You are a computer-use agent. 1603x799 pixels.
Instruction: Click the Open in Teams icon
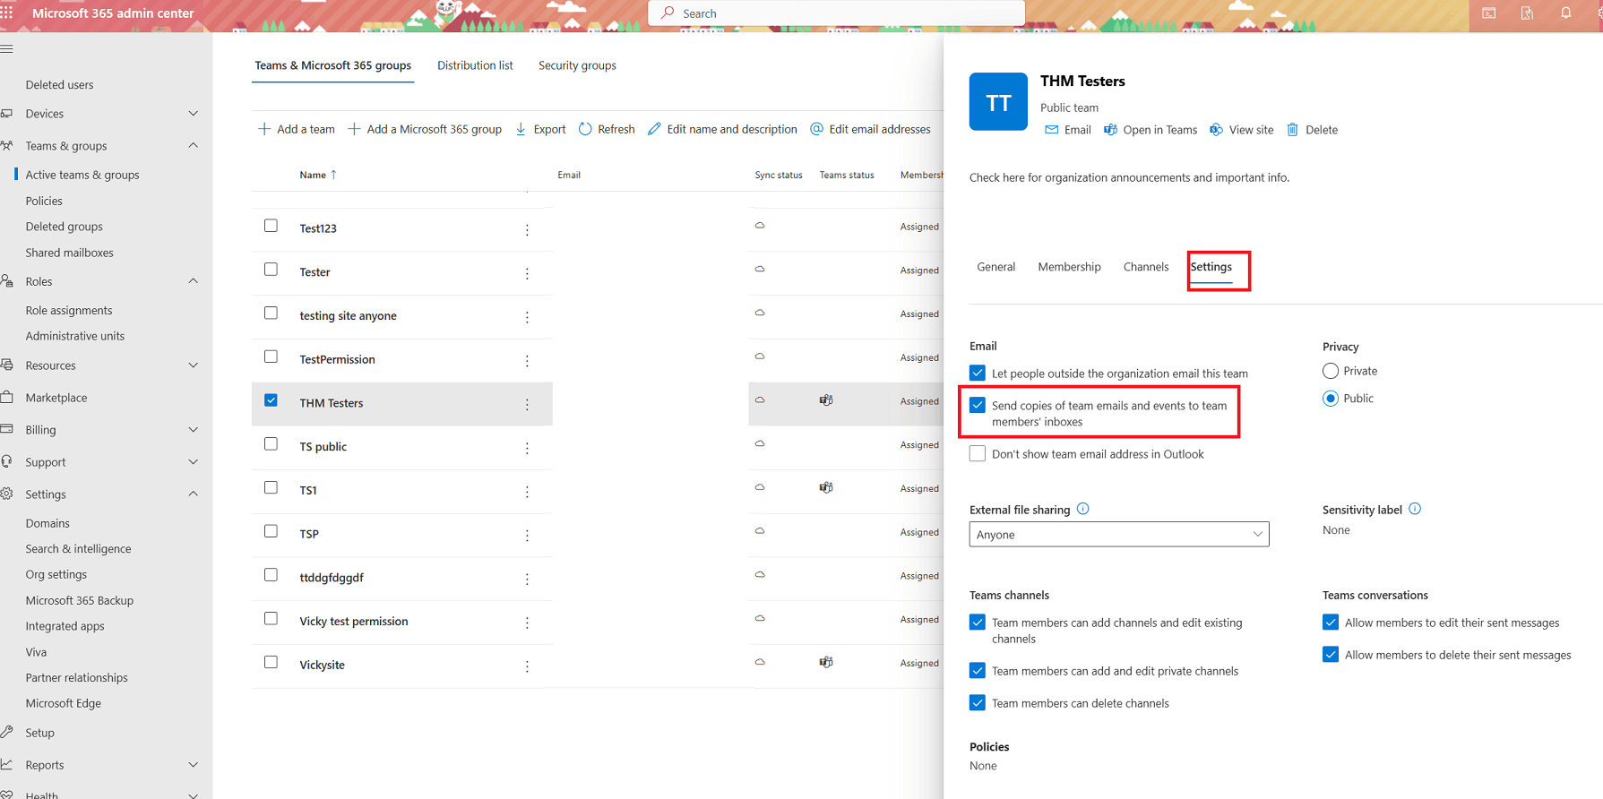point(1110,130)
